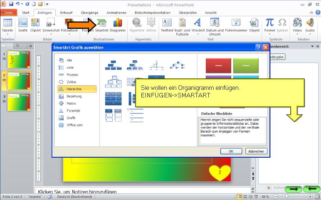Click the WordArt icon

[x=198, y=25]
